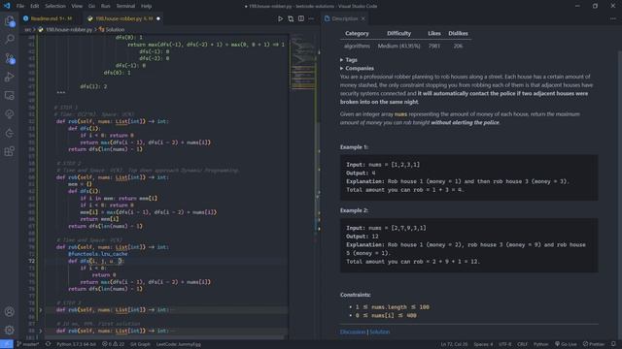622x349 pixels.
Task: Click the unsaved dot on house-robber tab
Action: pyautogui.click(x=158, y=18)
